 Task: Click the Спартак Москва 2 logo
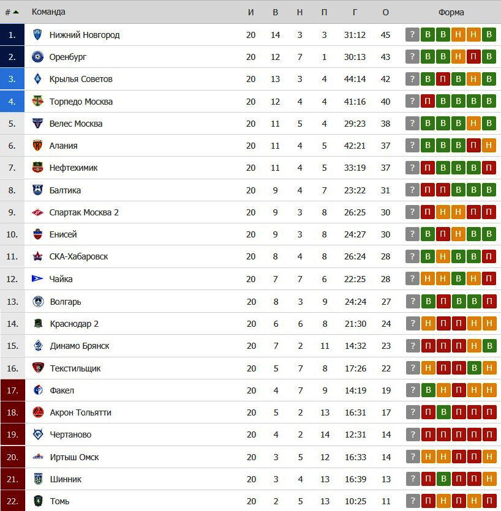[x=37, y=212]
